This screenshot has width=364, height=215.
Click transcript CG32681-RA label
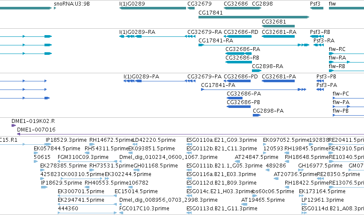click(279, 32)
